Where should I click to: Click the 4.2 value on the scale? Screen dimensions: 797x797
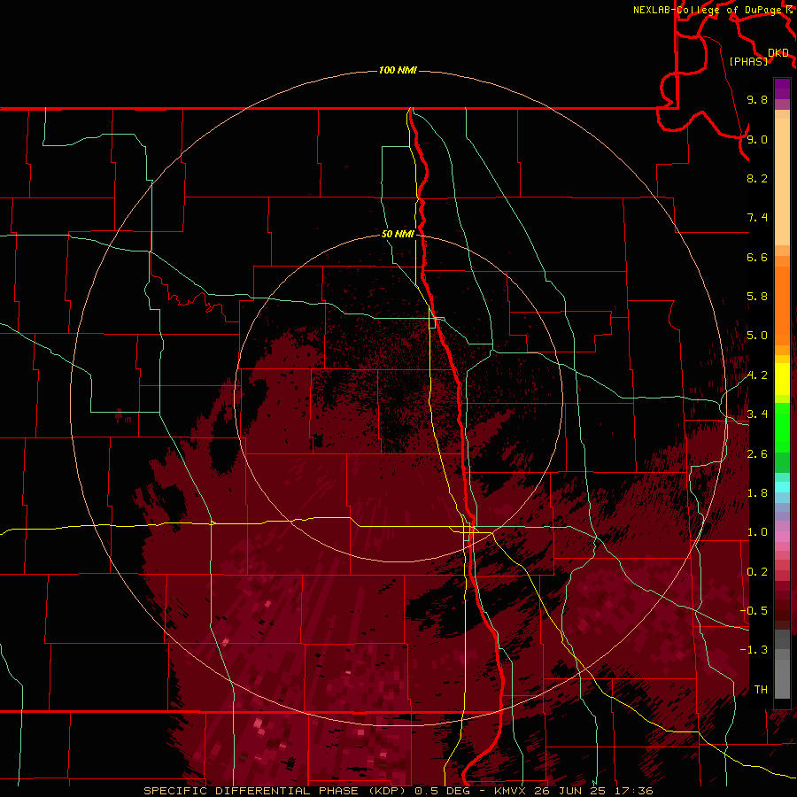(757, 375)
